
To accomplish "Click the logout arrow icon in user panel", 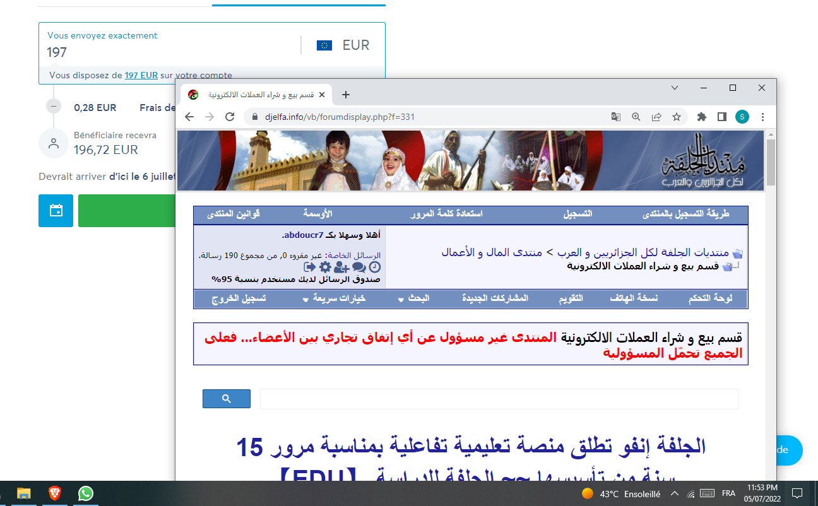I will (309, 267).
